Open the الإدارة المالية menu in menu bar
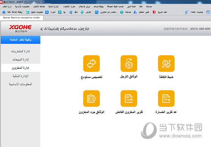Viewport: 211px width, 147px height. (x=53, y=6)
